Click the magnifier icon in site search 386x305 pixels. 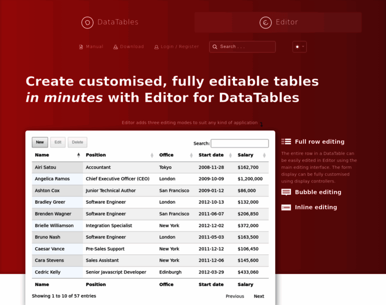pyautogui.click(x=215, y=47)
